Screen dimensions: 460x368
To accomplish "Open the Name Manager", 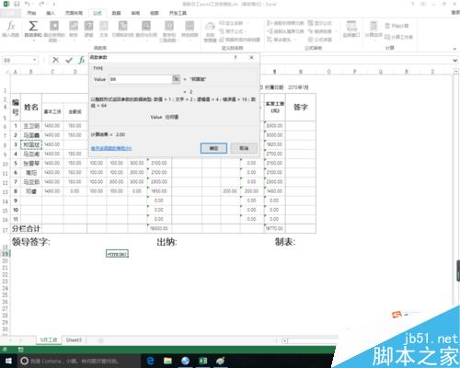I will coord(210,31).
